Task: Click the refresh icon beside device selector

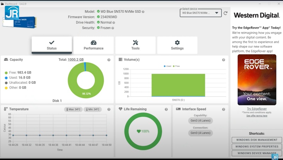Action: point(225,13)
